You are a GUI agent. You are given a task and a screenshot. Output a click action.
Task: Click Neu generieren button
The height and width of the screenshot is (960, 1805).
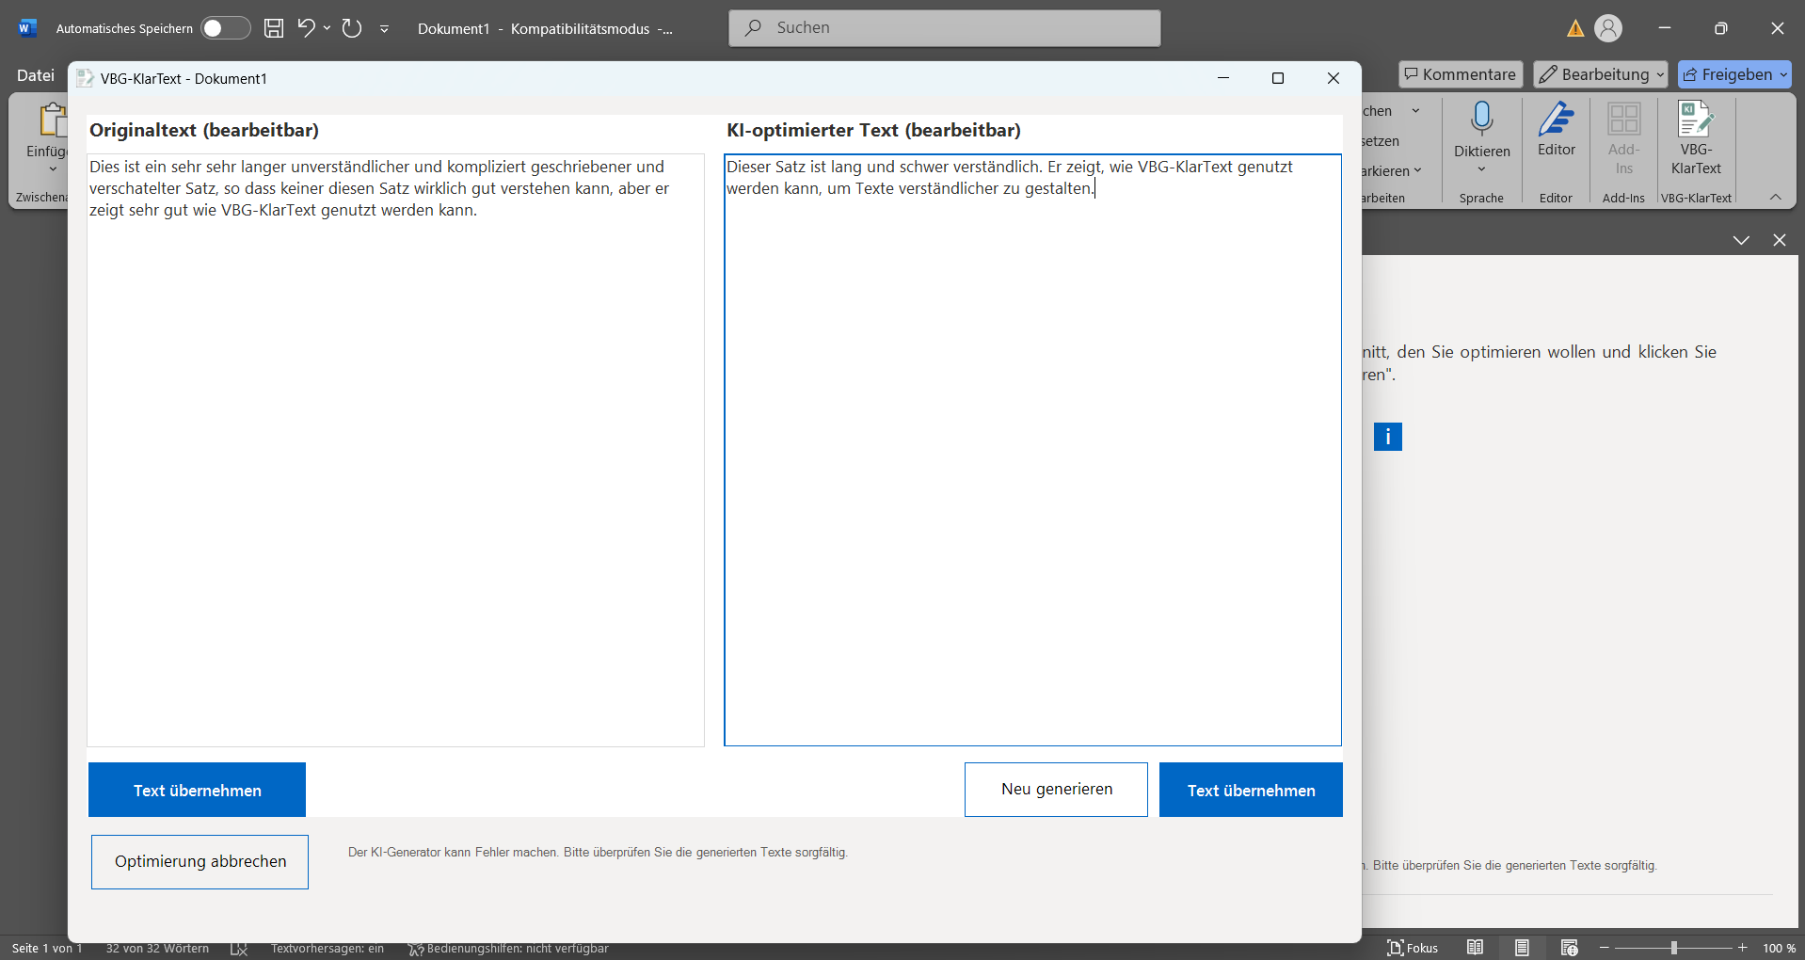click(x=1056, y=790)
